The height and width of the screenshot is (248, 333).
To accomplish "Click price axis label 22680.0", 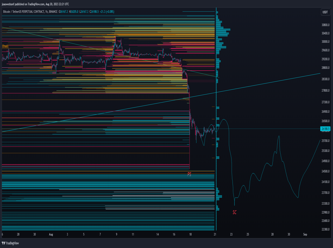I will click(x=325, y=221).
